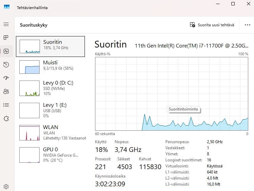
Task: Click the WLAN mini graph thumbnail
Action: click(x=30, y=133)
